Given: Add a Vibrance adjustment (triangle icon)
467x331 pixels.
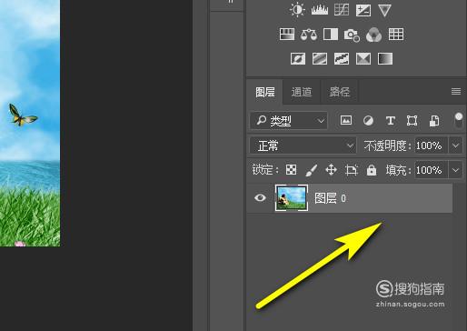Looking at the screenshot, I should [384, 10].
